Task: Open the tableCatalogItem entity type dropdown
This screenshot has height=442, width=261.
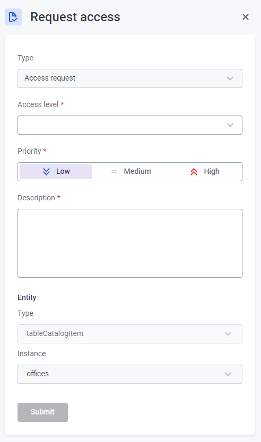Action: (x=130, y=334)
